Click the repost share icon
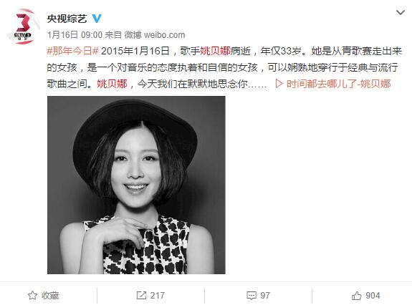This screenshot has height=305, width=412. tap(141, 295)
